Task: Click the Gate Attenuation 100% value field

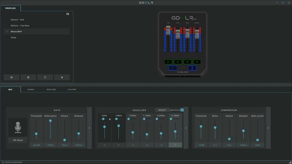Action: click(x=51, y=145)
